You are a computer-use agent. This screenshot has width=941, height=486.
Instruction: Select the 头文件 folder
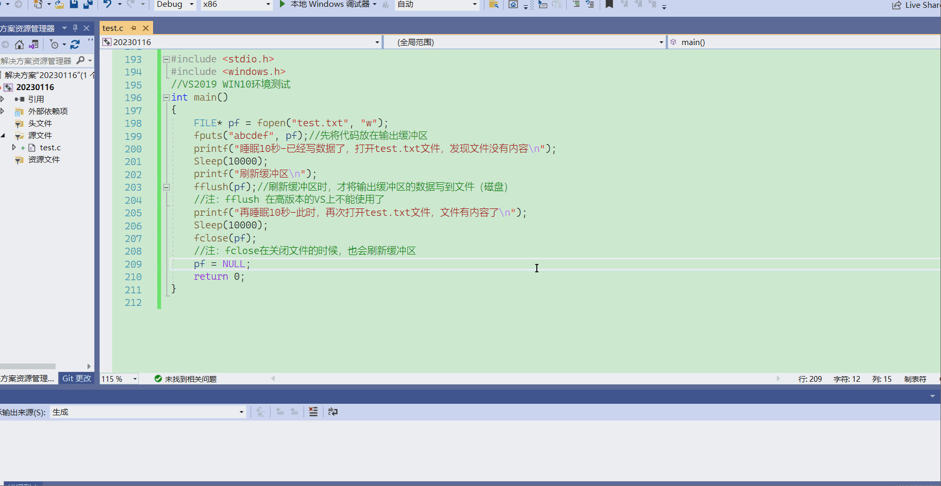coord(40,123)
